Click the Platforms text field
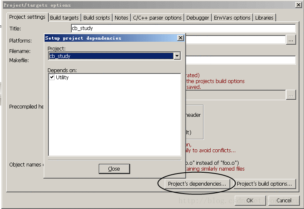 coord(236,40)
